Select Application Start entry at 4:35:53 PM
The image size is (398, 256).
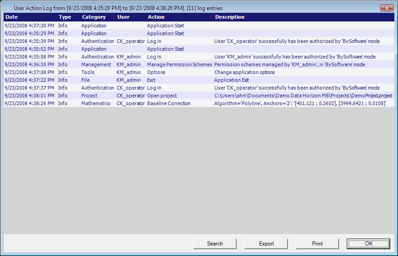pos(165,49)
